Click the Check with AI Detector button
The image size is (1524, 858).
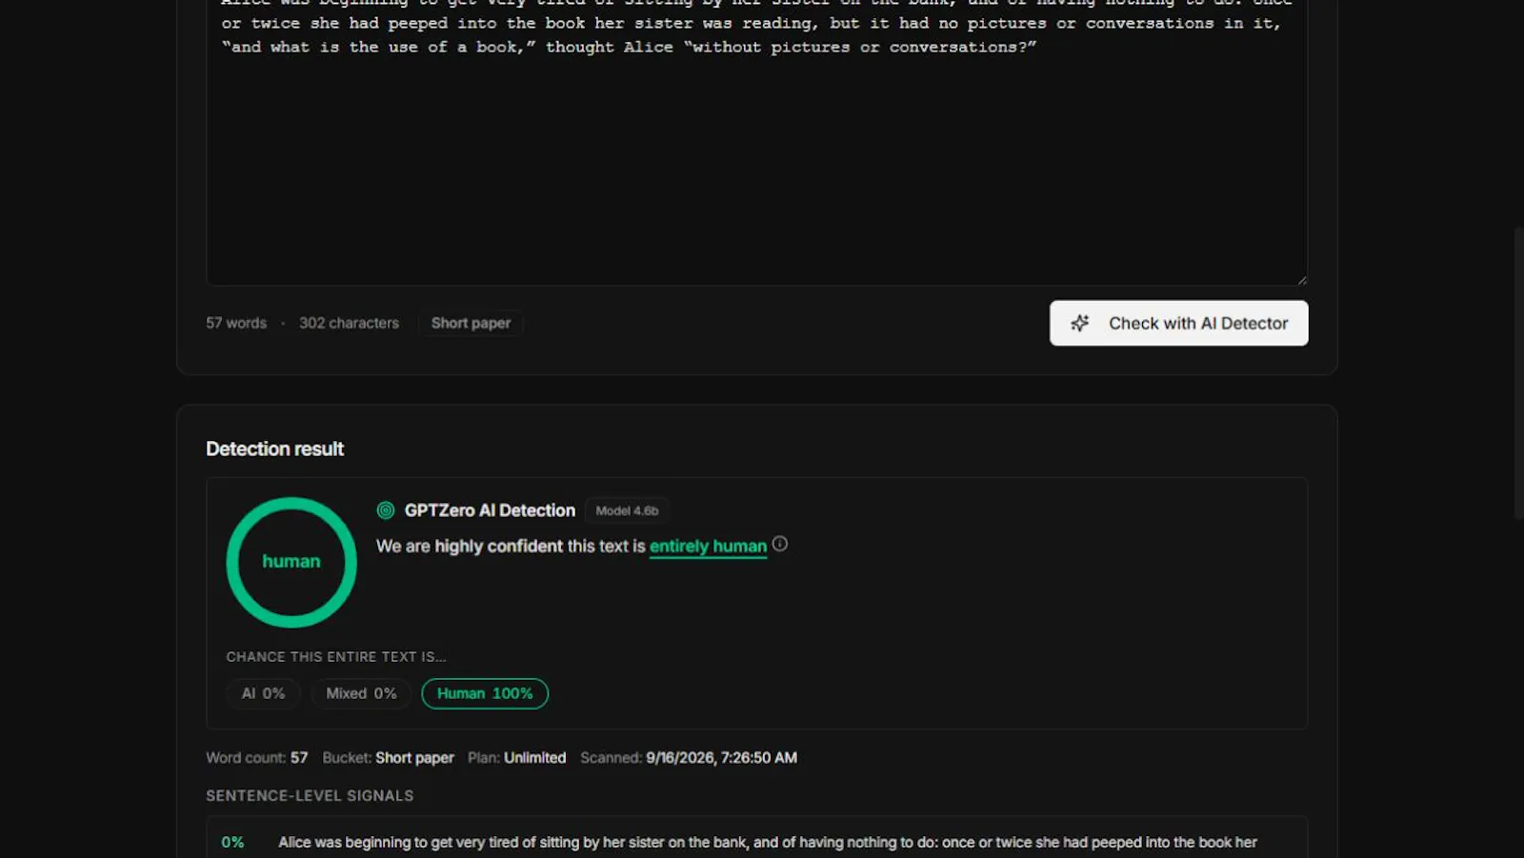point(1178,323)
